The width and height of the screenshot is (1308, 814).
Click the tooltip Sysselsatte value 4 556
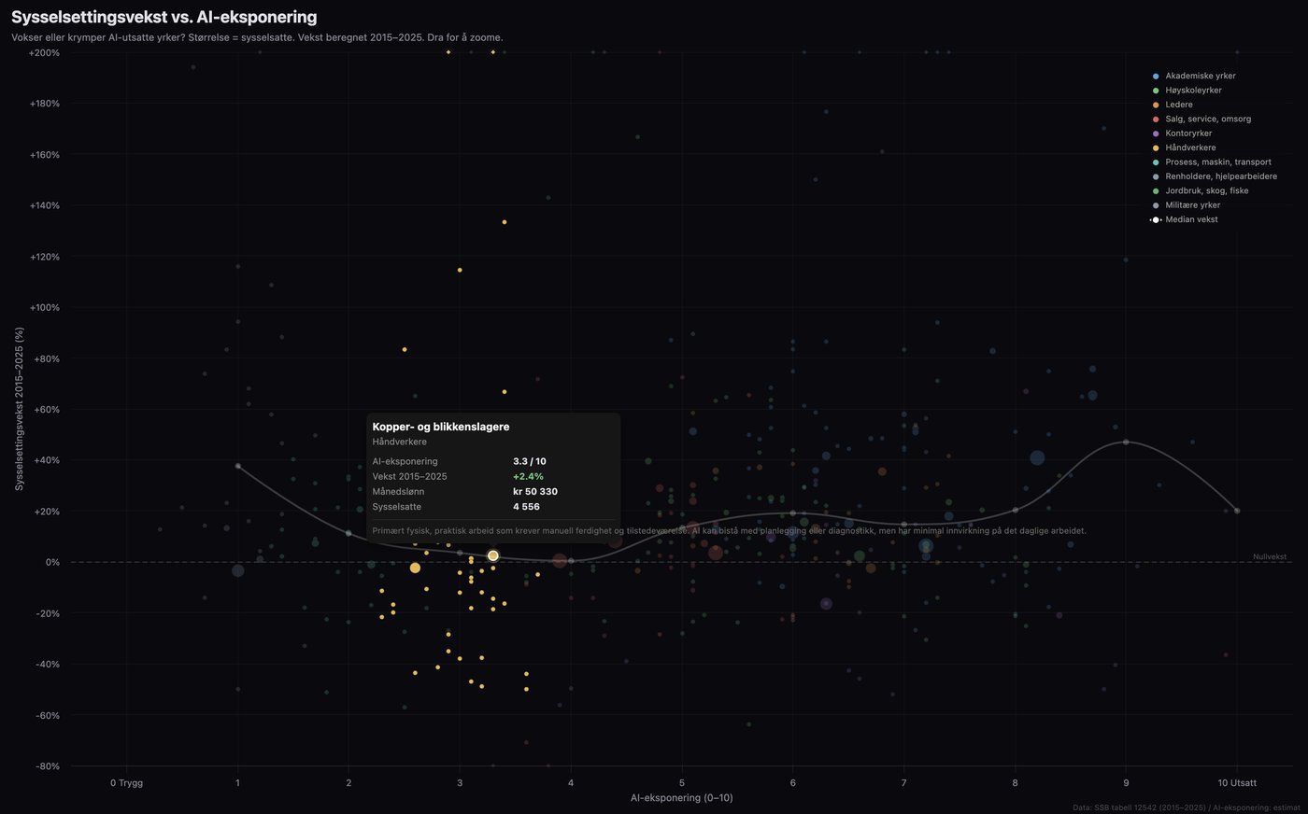pyautogui.click(x=526, y=507)
